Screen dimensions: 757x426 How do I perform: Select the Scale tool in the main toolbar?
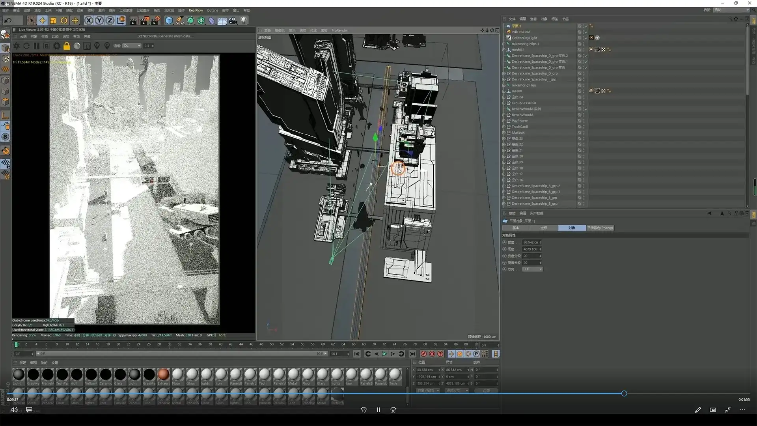pyautogui.click(x=53, y=20)
